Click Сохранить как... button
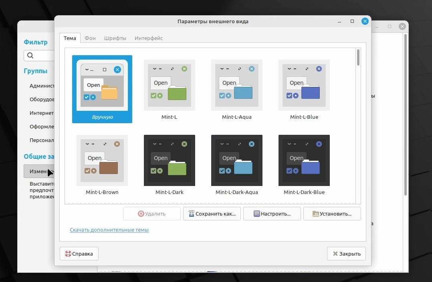 click(x=212, y=214)
